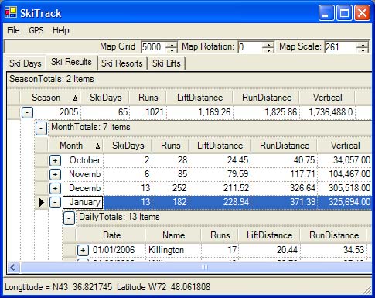
Task: Open the Ski Lifts tab
Action: 166,63
